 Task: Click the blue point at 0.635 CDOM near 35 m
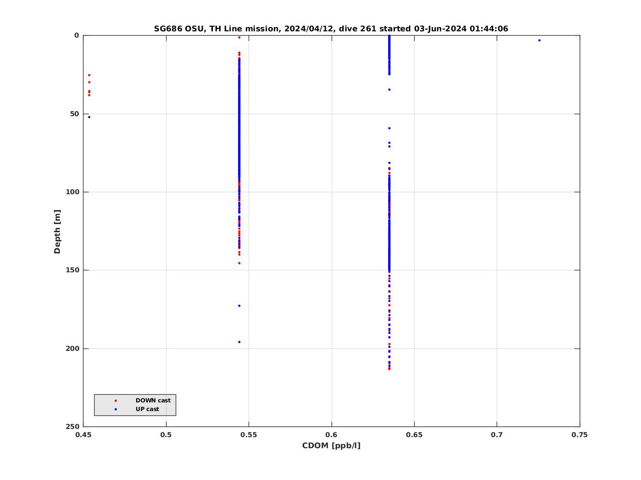389,90
